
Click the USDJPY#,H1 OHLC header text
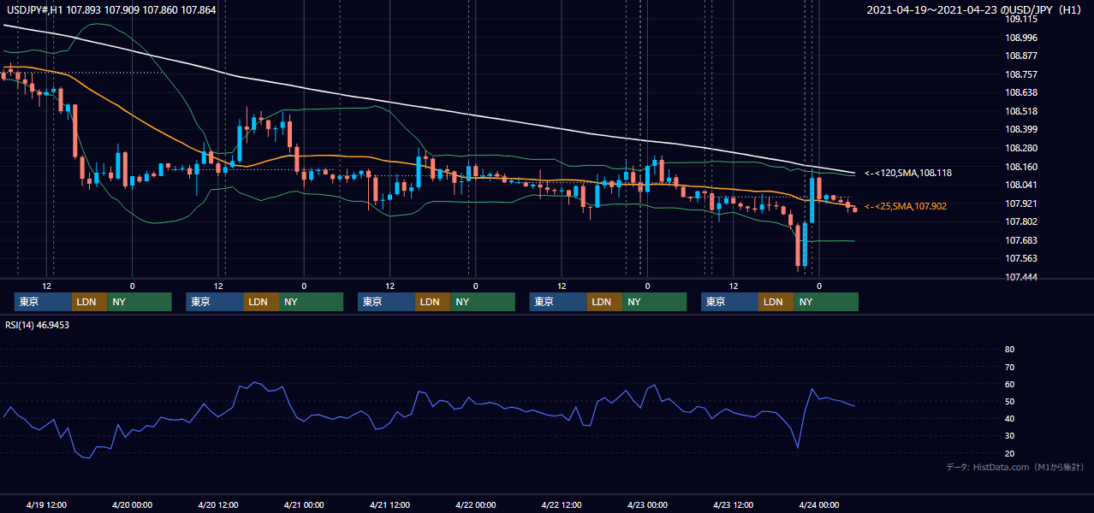point(110,10)
